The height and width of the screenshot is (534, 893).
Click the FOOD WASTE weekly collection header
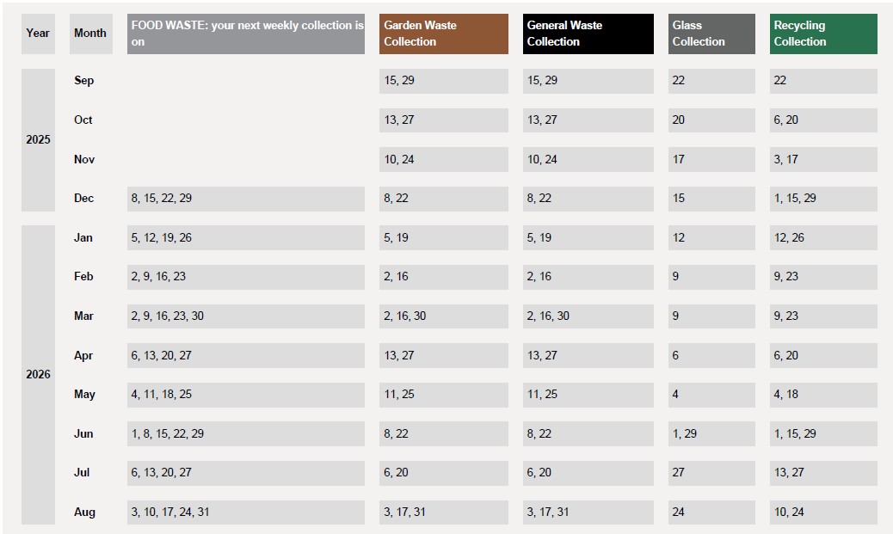pyautogui.click(x=245, y=34)
